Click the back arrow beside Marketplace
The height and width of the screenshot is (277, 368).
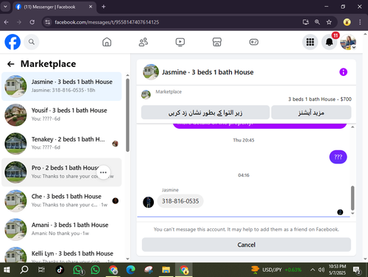point(10,64)
